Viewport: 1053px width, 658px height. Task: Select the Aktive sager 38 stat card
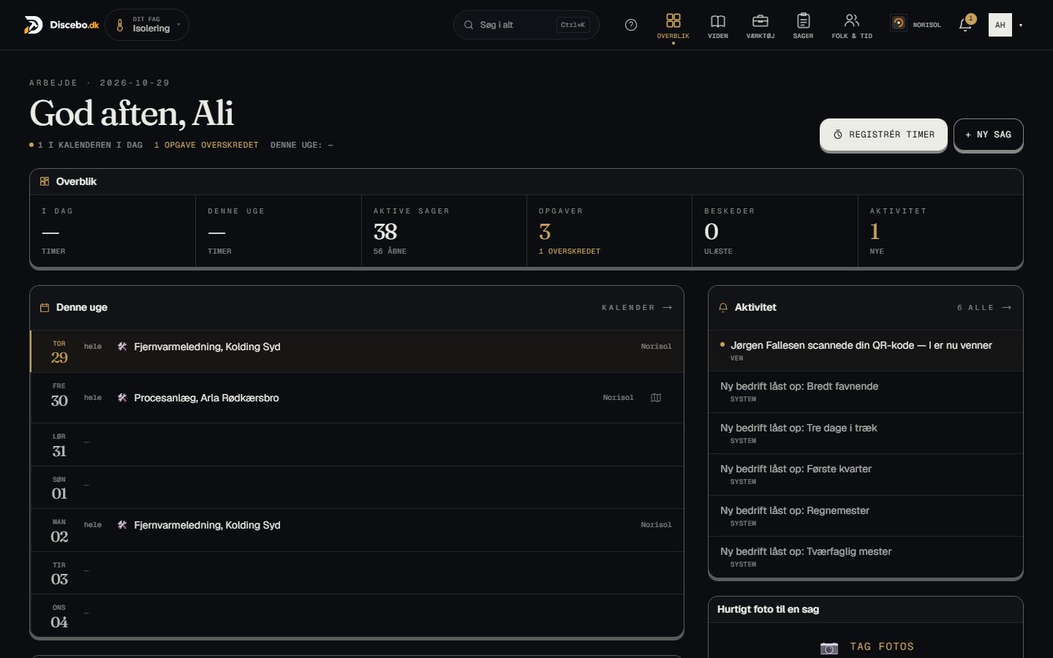tap(444, 231)
